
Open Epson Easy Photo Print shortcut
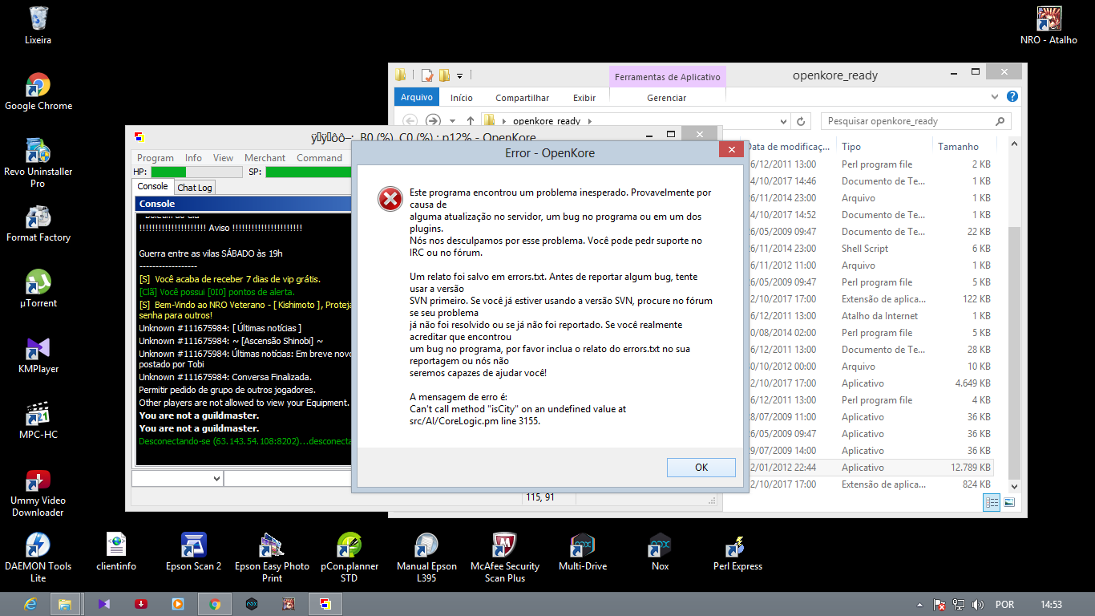(272, 557)
